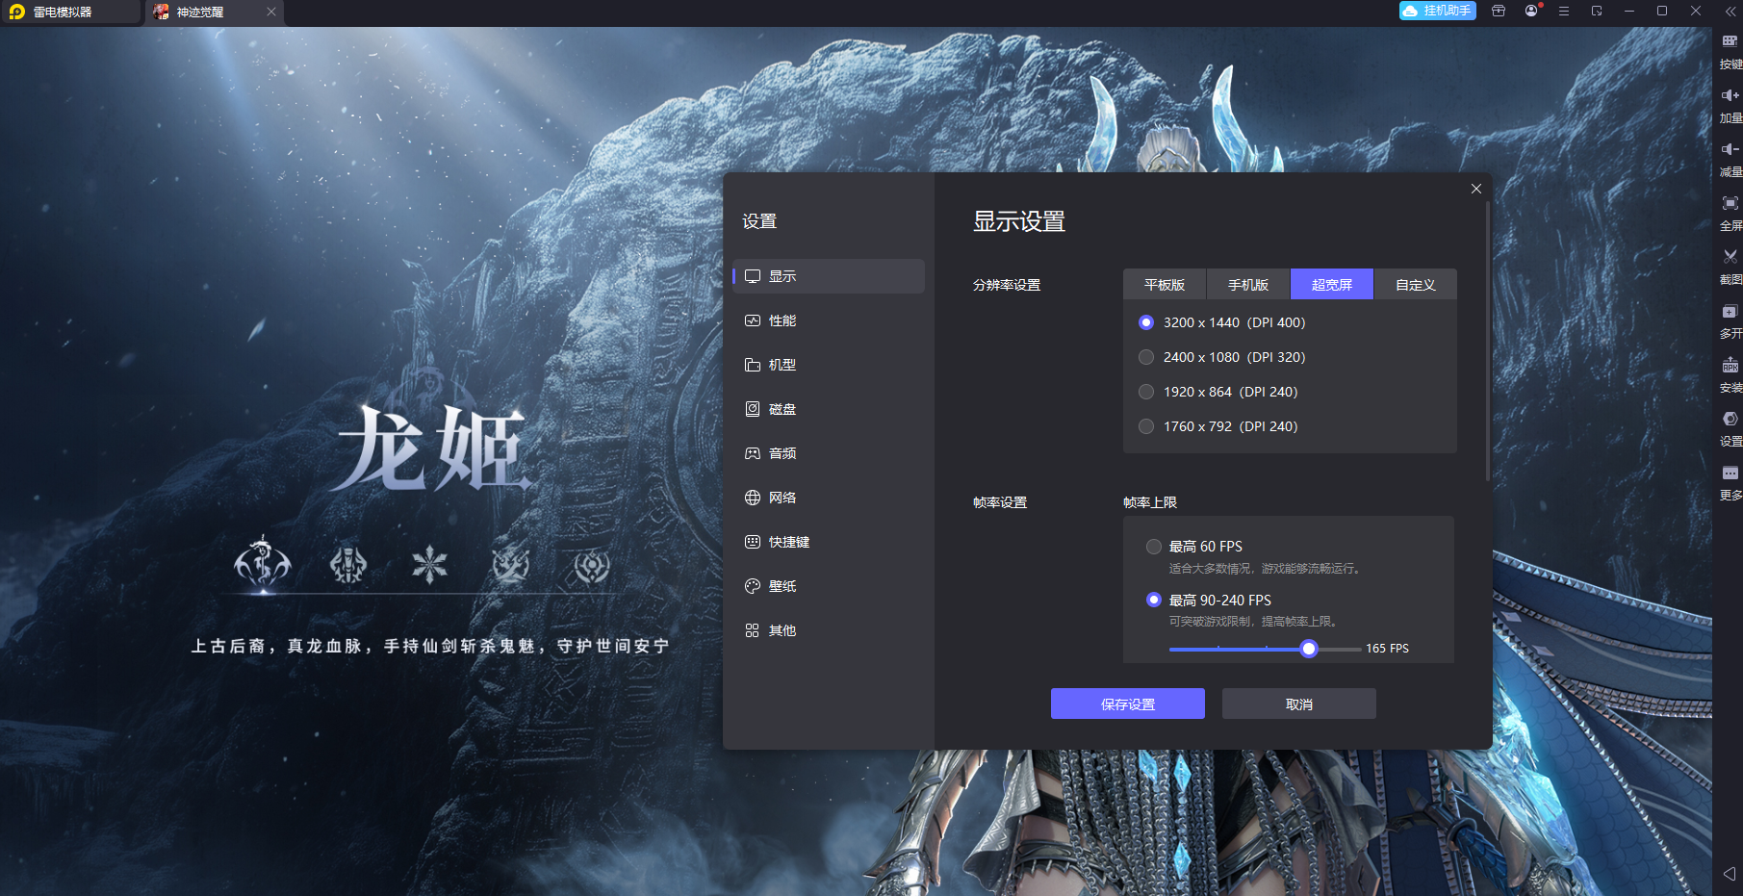
Task: Click the 帧率上限 label
Action: pos(1150,502)
